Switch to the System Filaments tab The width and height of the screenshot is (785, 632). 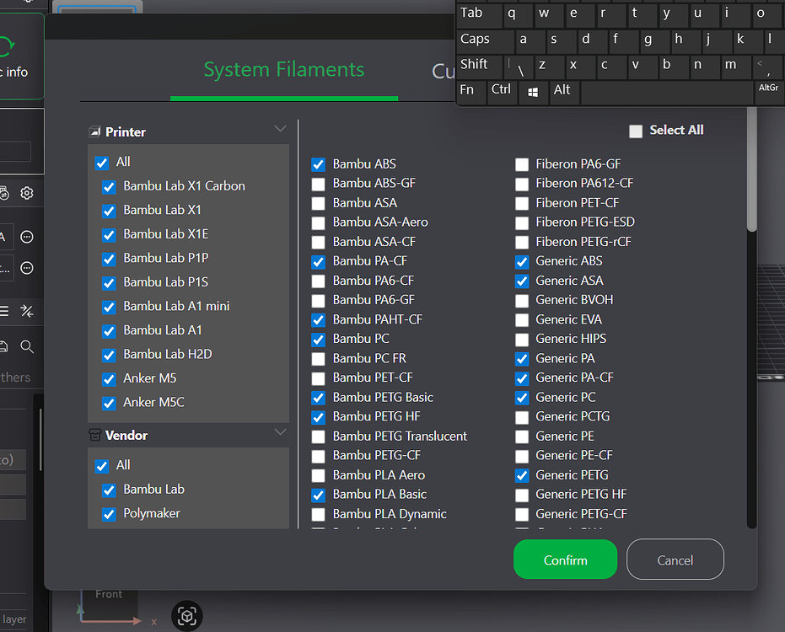(284, 70)
